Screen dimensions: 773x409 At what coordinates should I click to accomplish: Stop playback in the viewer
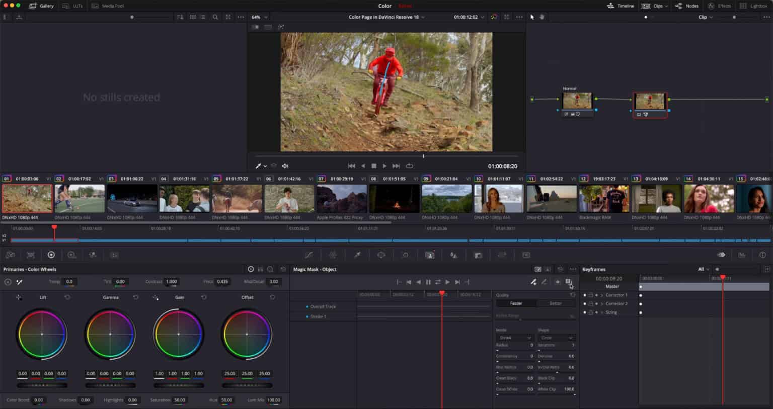tap(373, 166)
